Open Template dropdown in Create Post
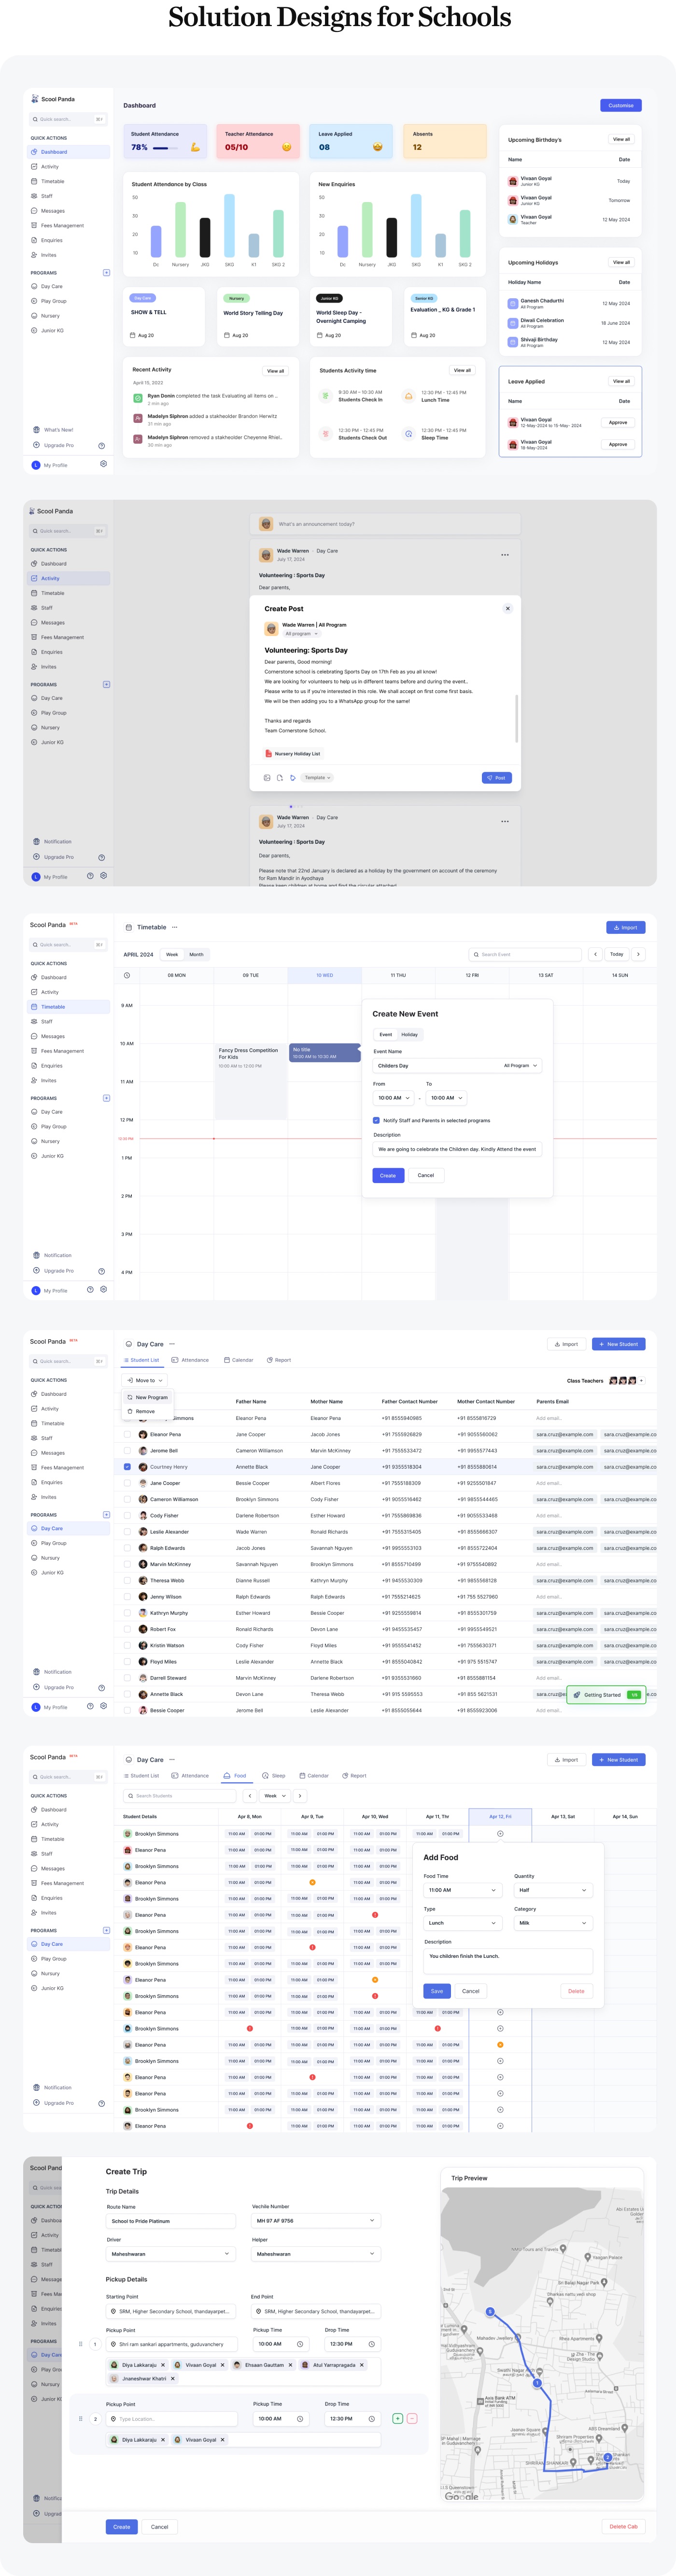Image resolution: width=676 pixels, height=2576 pixels. [x=318, y=777]
